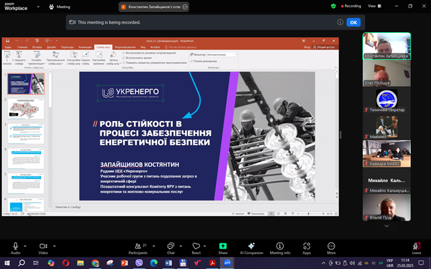Open Word from taskbar

[168, 263]
